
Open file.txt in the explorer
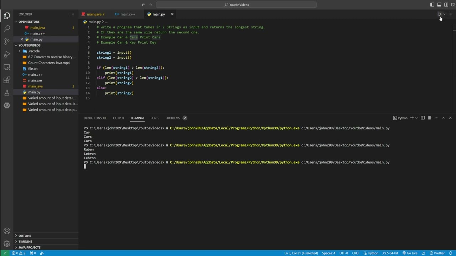click(33, 69)
